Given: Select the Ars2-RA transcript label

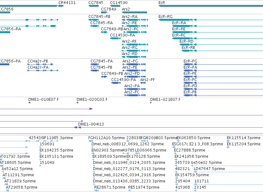Looking at the screenshot, I should [x=130, y=17].
